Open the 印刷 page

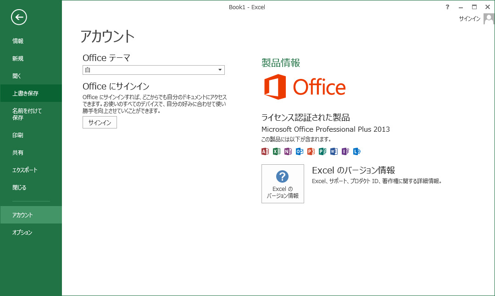(18, 135)
